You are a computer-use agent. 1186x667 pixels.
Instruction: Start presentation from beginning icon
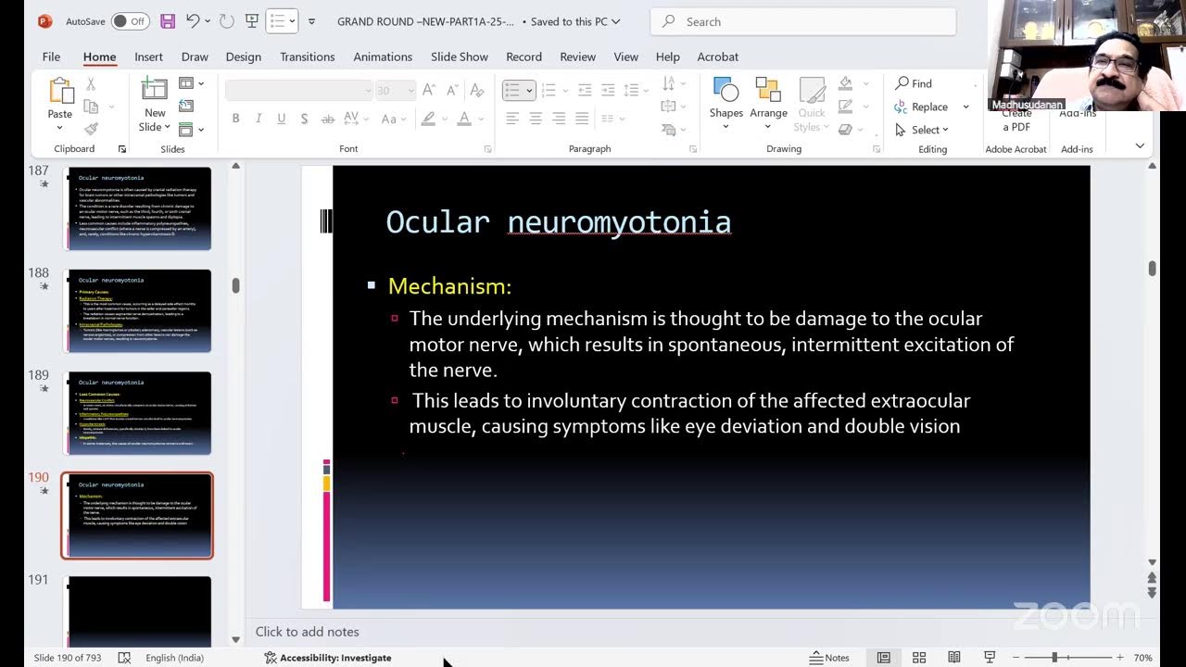click(253, 21)
